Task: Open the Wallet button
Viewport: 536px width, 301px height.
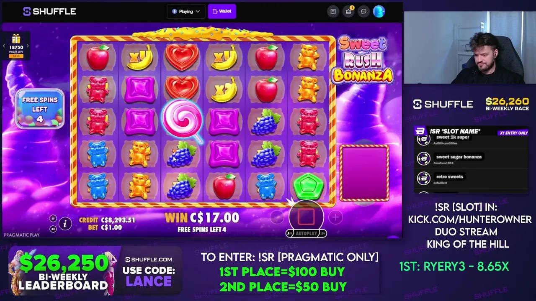Action: 222,11
